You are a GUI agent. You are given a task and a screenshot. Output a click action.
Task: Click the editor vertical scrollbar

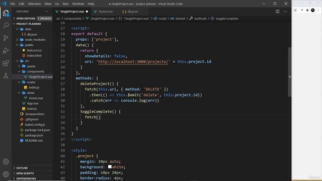coord(290,72)
